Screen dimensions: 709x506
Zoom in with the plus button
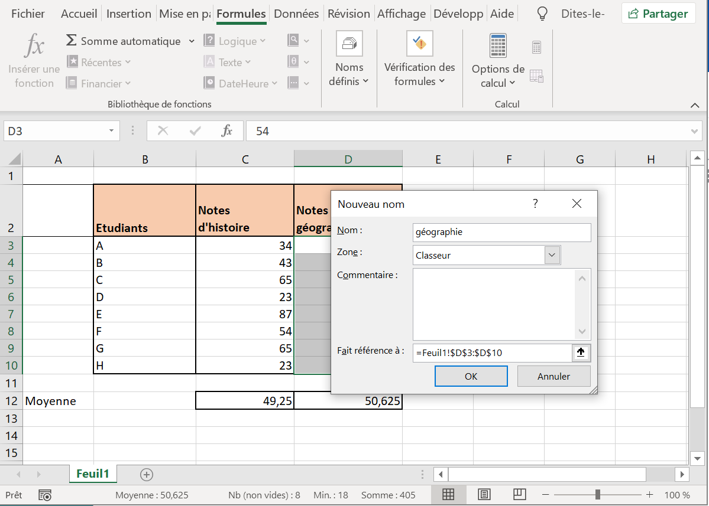click(x=649, y=495)
